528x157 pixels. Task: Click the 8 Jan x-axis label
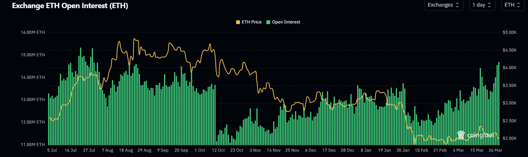coord(366,150)
